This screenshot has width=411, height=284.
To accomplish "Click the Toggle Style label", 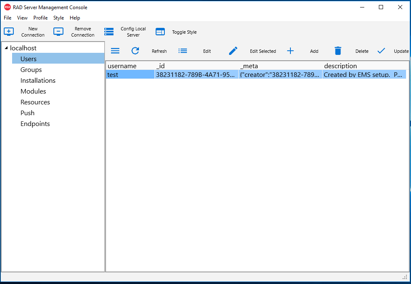I will click(184, 32).
